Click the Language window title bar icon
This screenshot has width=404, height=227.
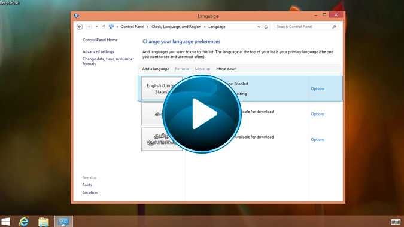point(76,16)
